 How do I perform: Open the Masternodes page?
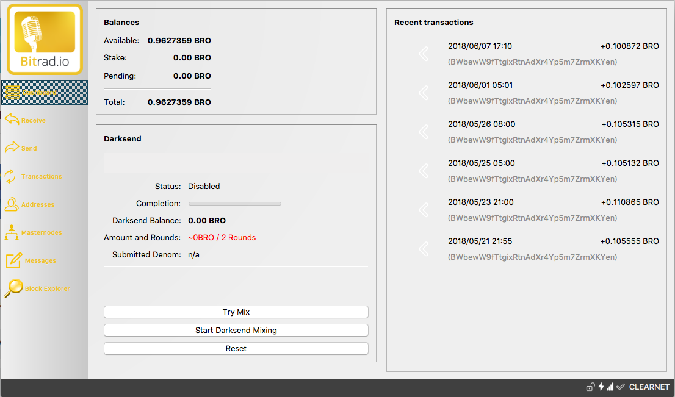click(41, 232)
